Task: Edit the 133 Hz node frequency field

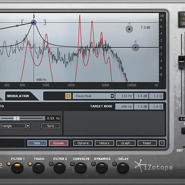Action: (x=124, y=96)
